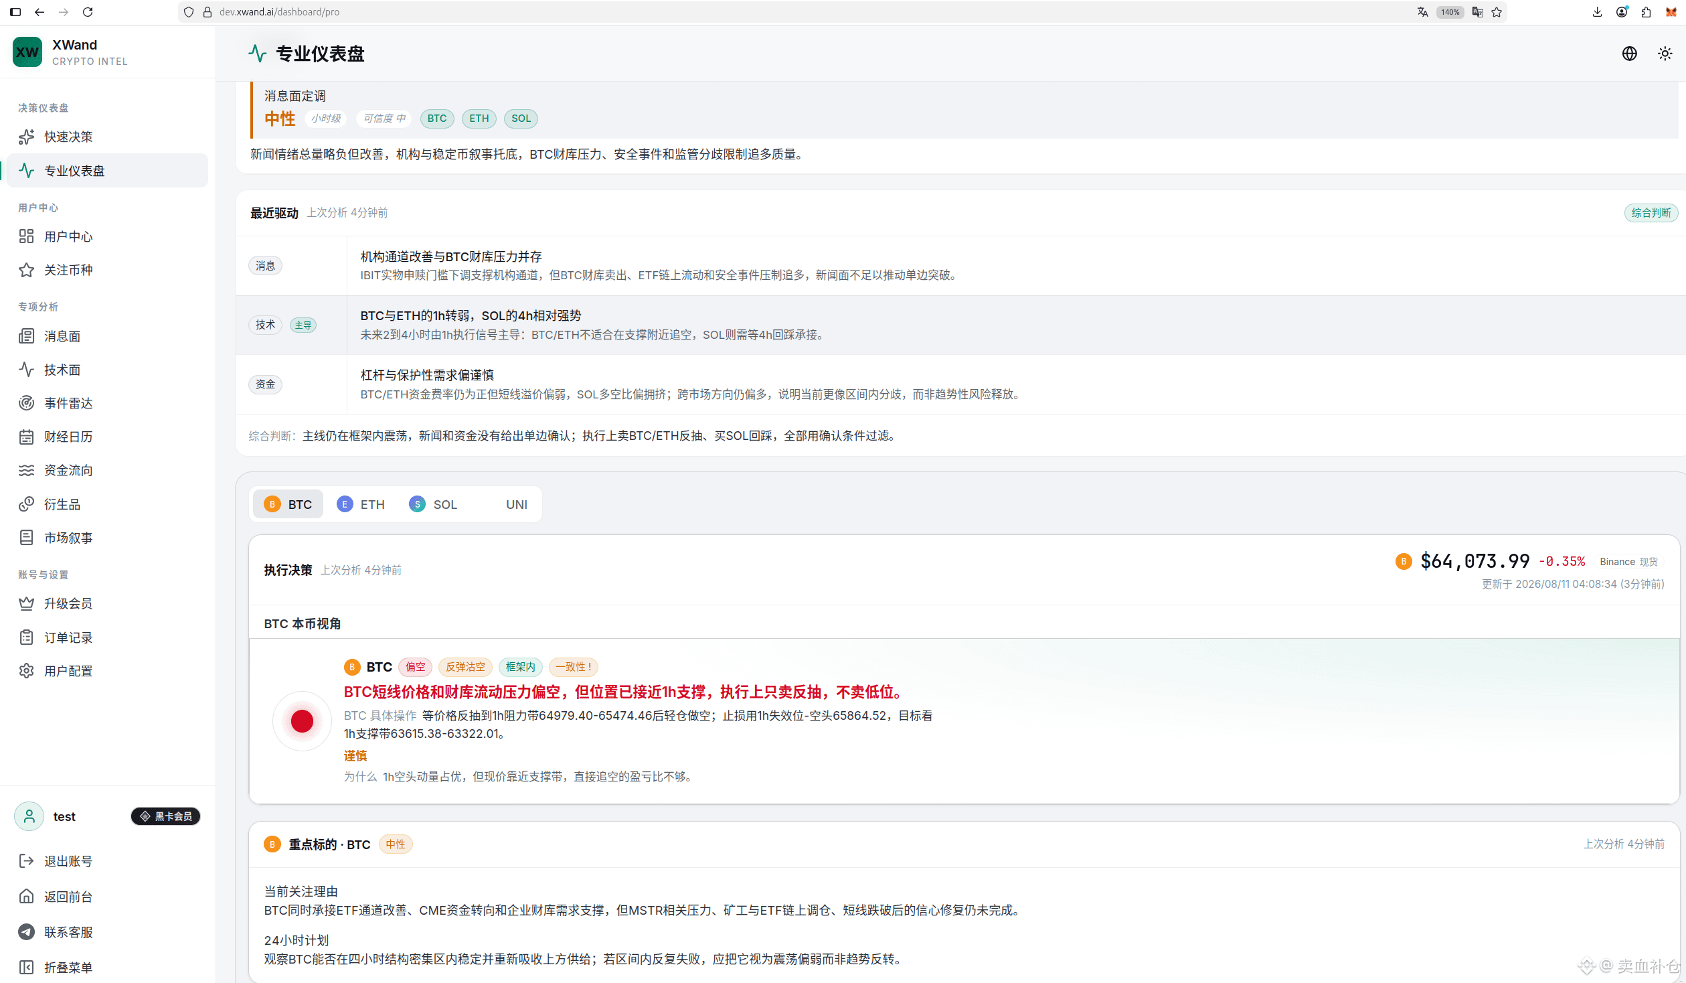Click the 机构通道改善与BTC财库压力并存 headline
Viewport: 1686px width, 983px height.
451,256
